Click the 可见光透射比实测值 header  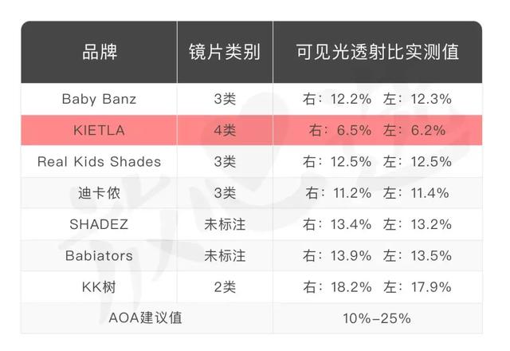(378, 53)
